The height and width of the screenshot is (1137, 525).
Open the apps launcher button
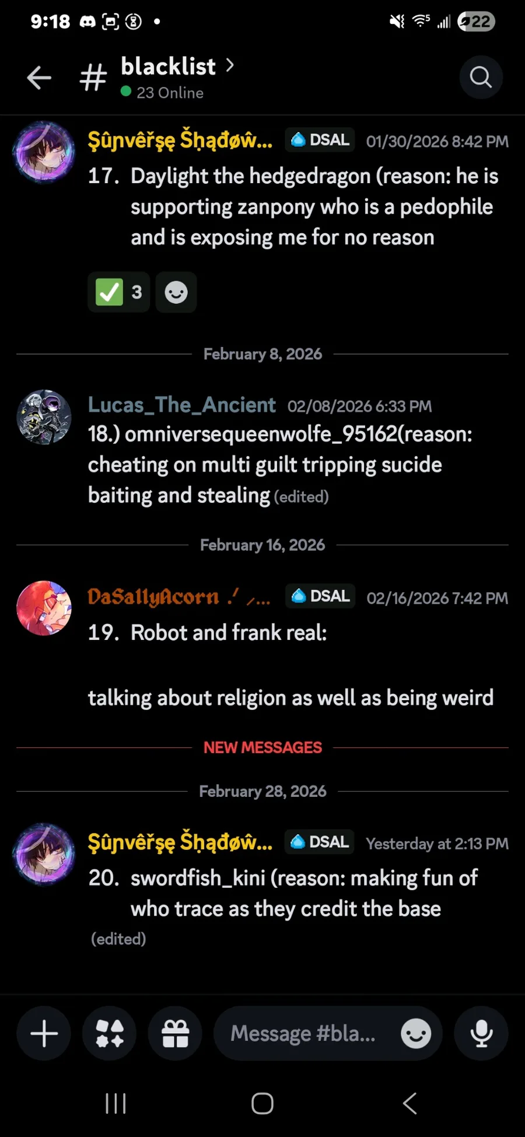click(110, 1034)
